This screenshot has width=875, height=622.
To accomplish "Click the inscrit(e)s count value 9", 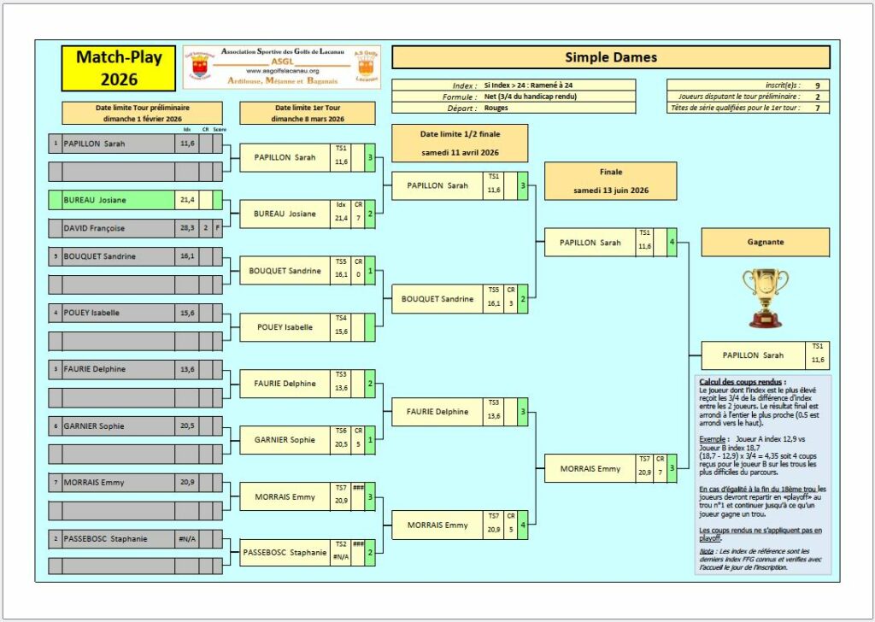I will (818, 85).
